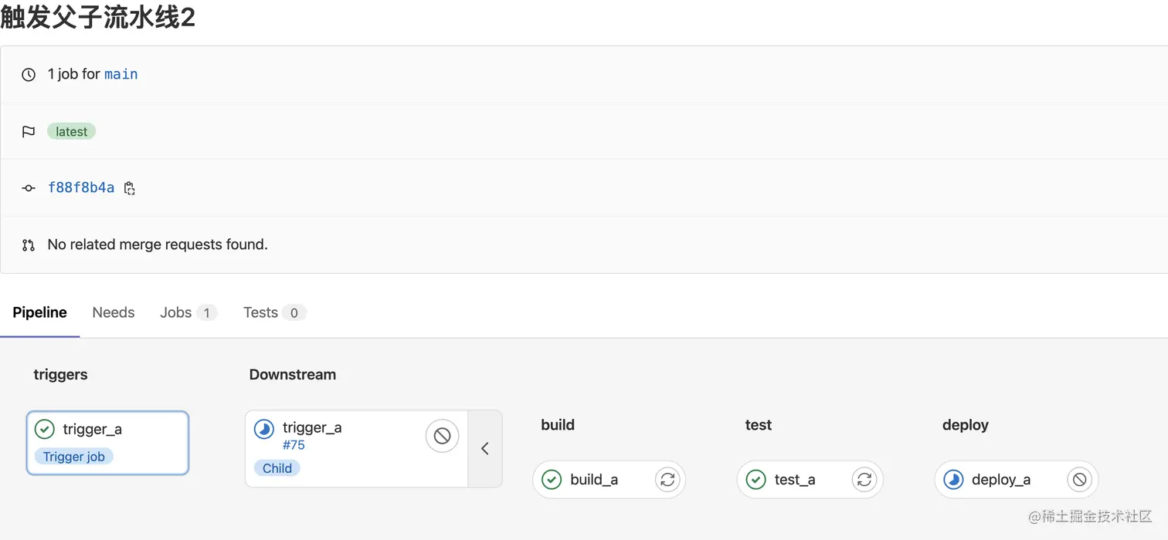Click trigger_a success status icon
The height and width of the screenshot is (540, 1168).
click(x=45, y=429)
